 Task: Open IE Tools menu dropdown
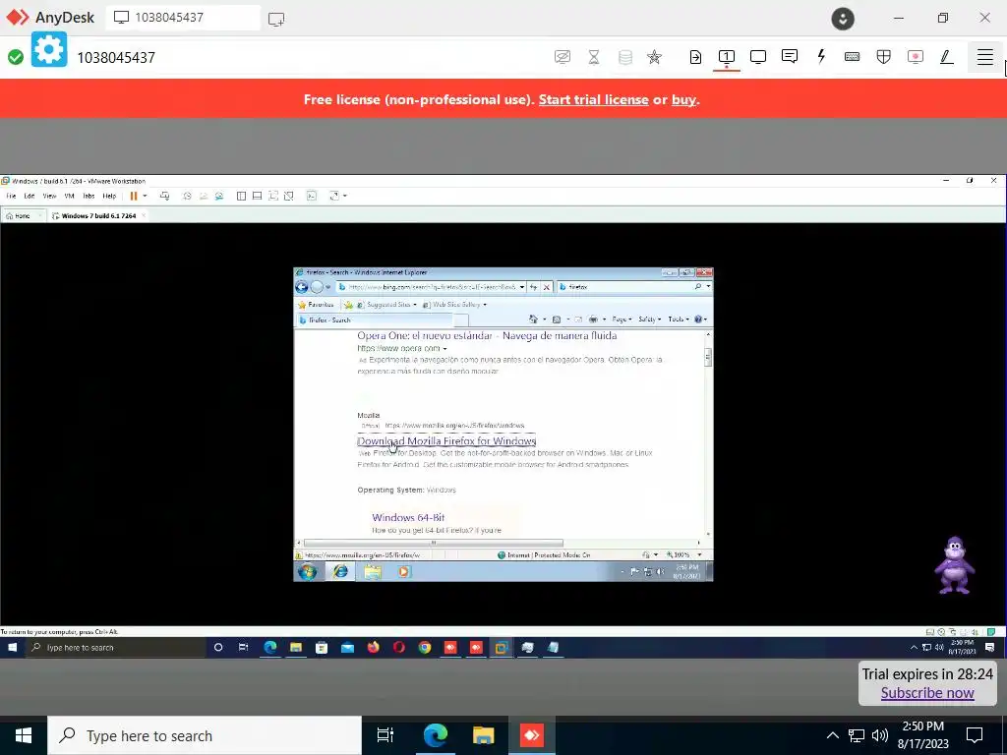pyautogui.click(x=679, y=319)
